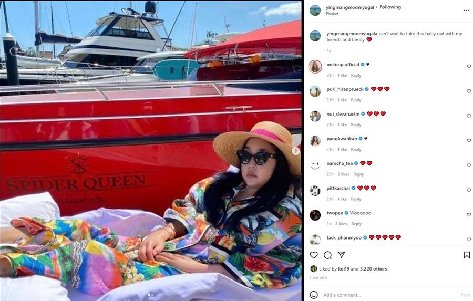Screen dimensions: 473x301
Task: Open the three-dot more options menu
Action: click(466, 11)
